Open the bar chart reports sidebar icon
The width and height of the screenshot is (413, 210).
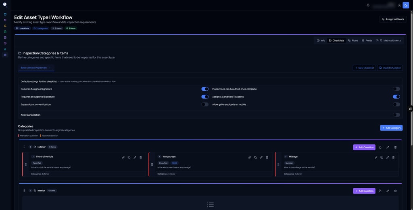coord(5,49)
